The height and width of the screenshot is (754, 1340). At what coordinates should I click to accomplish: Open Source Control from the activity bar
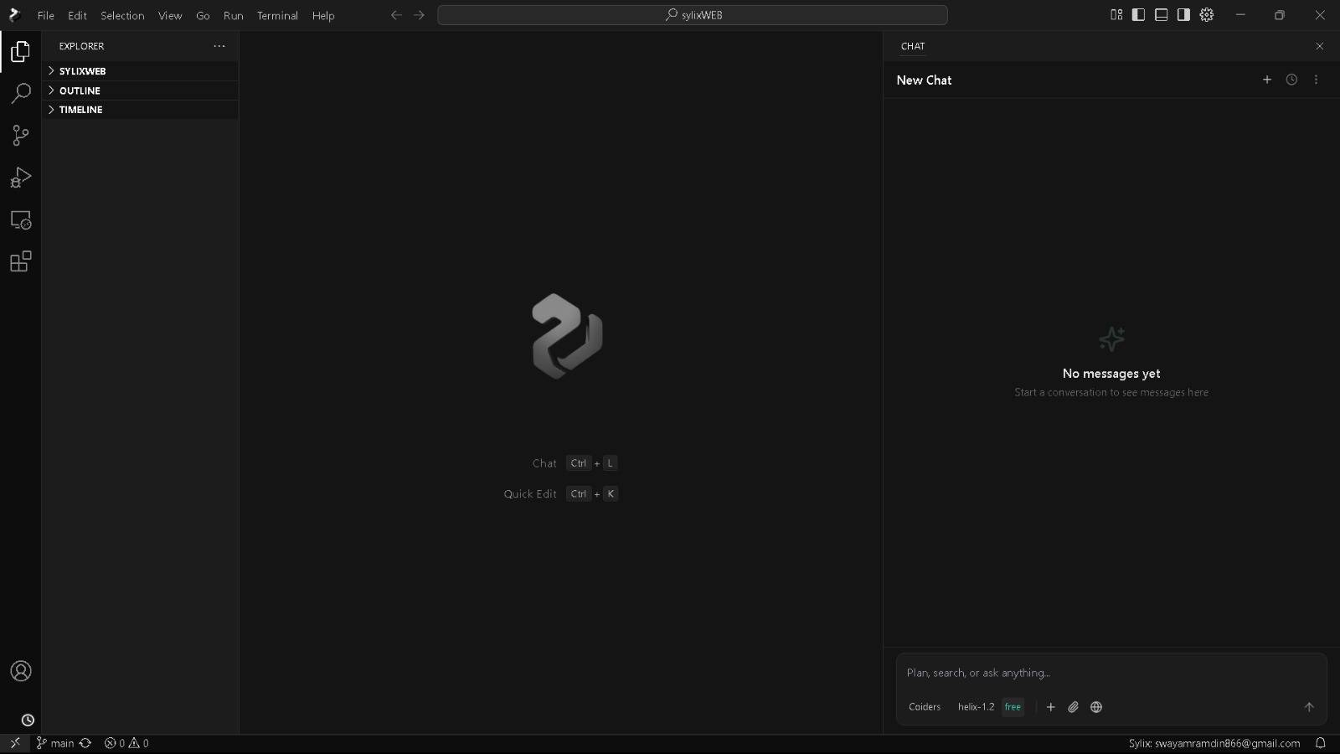(20, 136)
